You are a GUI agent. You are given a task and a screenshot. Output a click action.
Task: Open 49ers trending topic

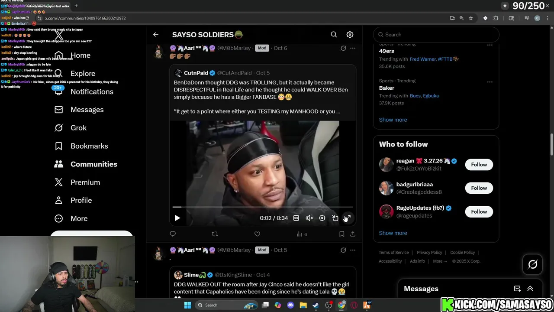point(387,51)
